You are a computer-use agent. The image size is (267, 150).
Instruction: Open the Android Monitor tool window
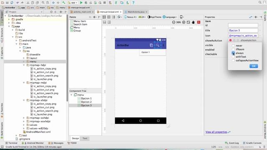33,143
